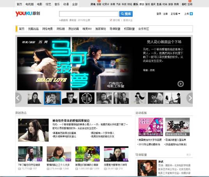209x177 pixels.
Task: Click the headline 神奇软件带来的爱情因果报应
Action: point(71,121)
